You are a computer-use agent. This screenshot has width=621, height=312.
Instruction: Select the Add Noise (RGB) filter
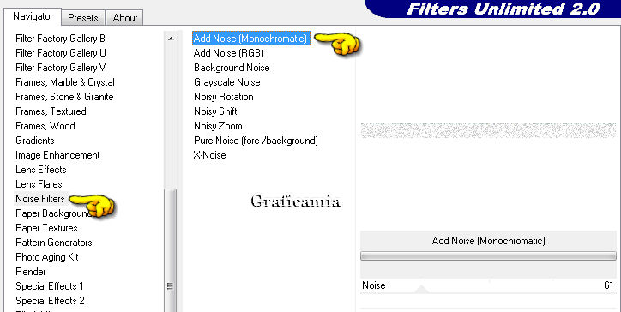click(x=228, y=53)
